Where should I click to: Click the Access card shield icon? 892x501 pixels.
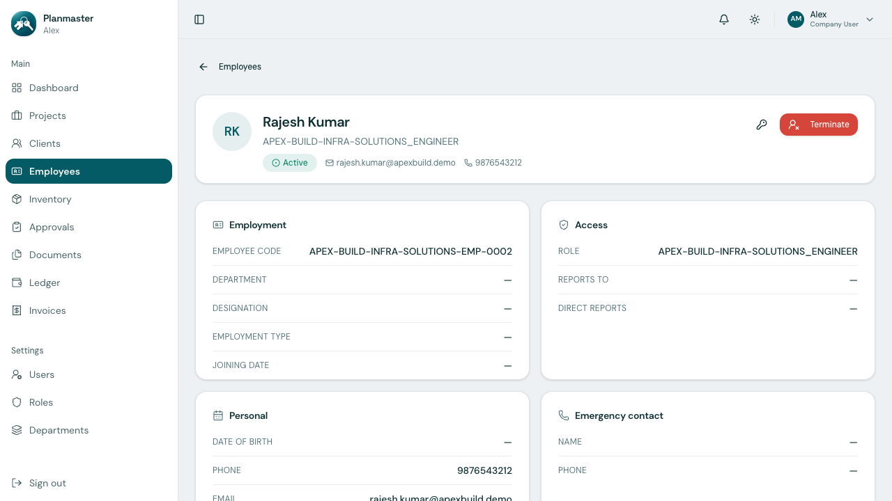point(564,225)
